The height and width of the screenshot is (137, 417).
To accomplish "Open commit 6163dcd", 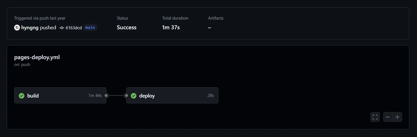I will (x=74, y=28).
